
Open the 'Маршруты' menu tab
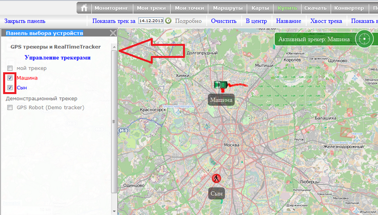point(227,8)
